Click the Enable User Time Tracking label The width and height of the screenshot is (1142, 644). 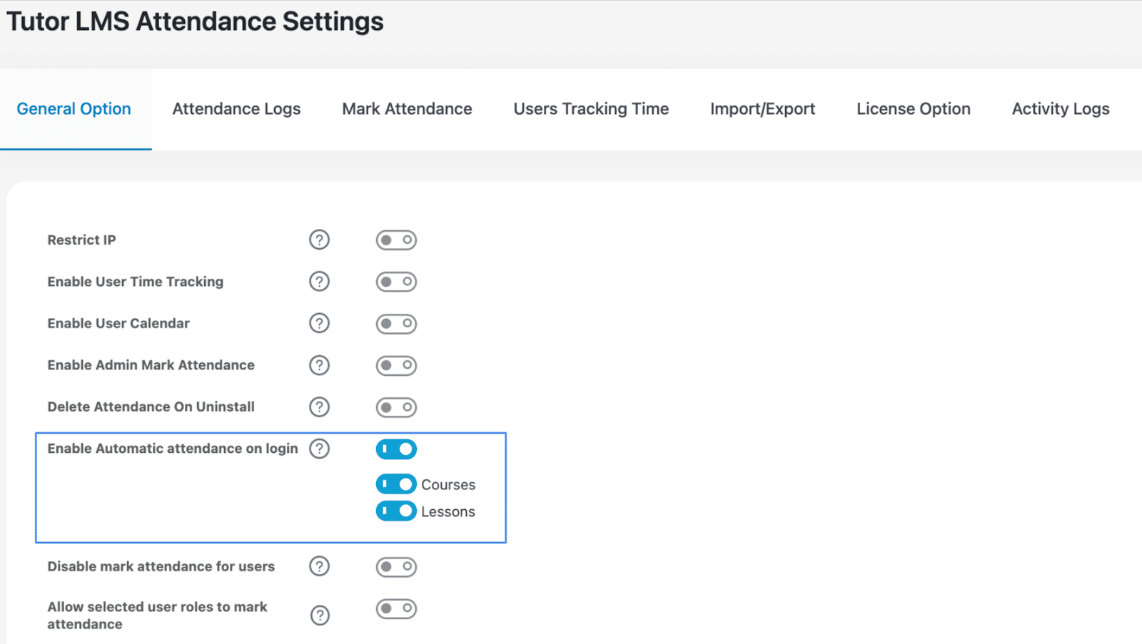pyautogui.click(x=136, y=282)
